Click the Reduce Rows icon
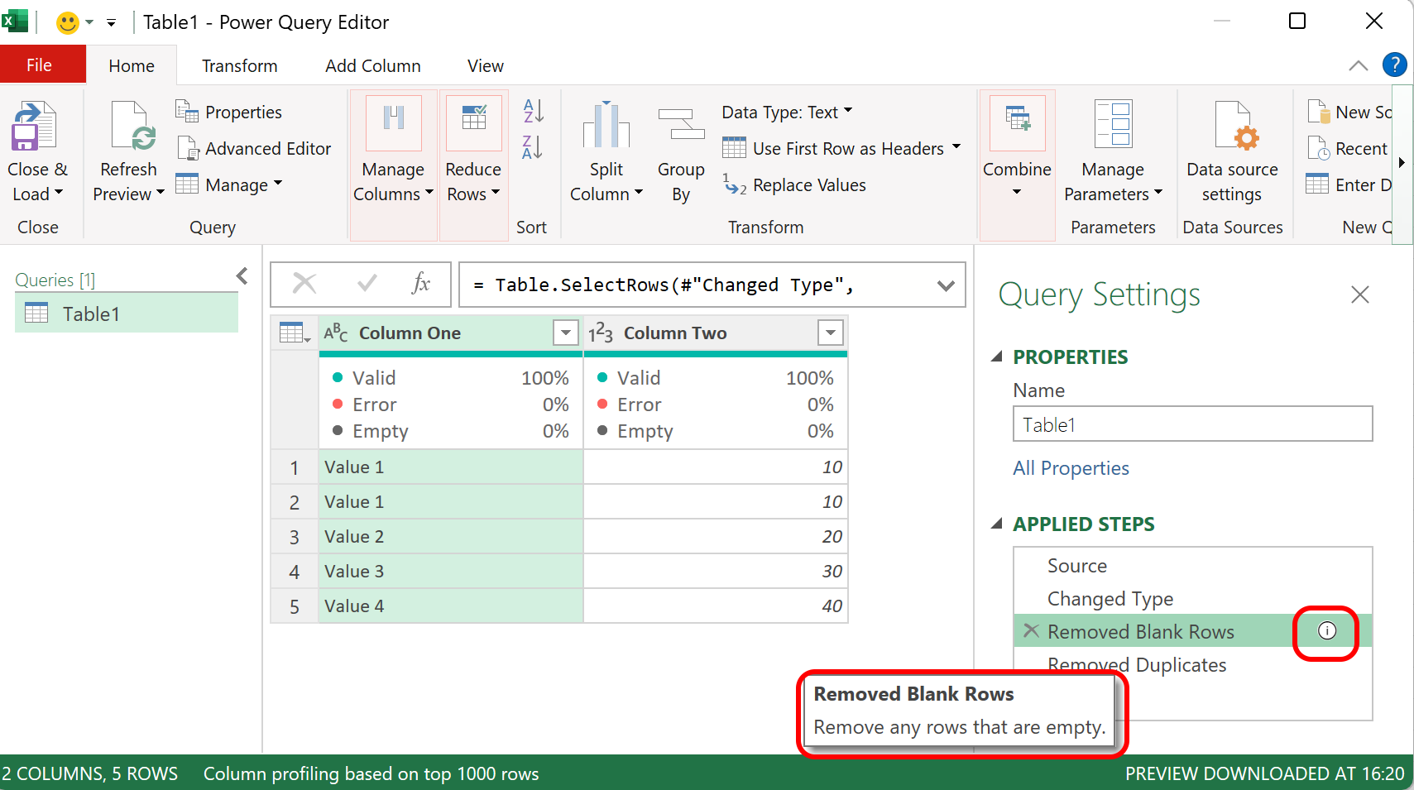 click(473, 122)
